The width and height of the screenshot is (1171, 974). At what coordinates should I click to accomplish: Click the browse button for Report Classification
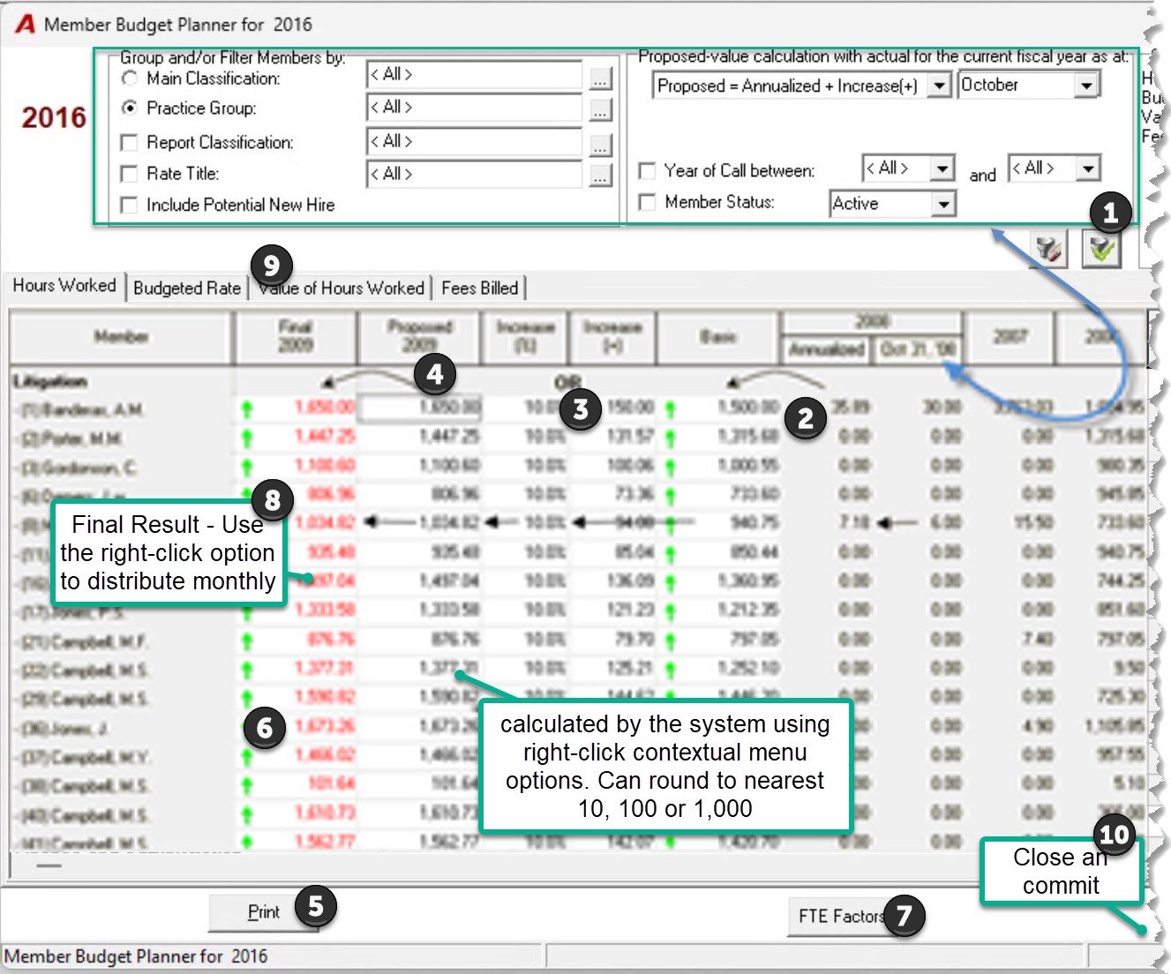click(x=600, y=145)
